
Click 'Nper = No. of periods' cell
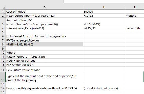tap(45, 61)
